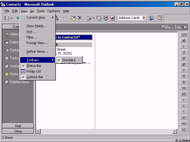
Task: Click the Find People icon in toolbar
Action: [151, 18]
